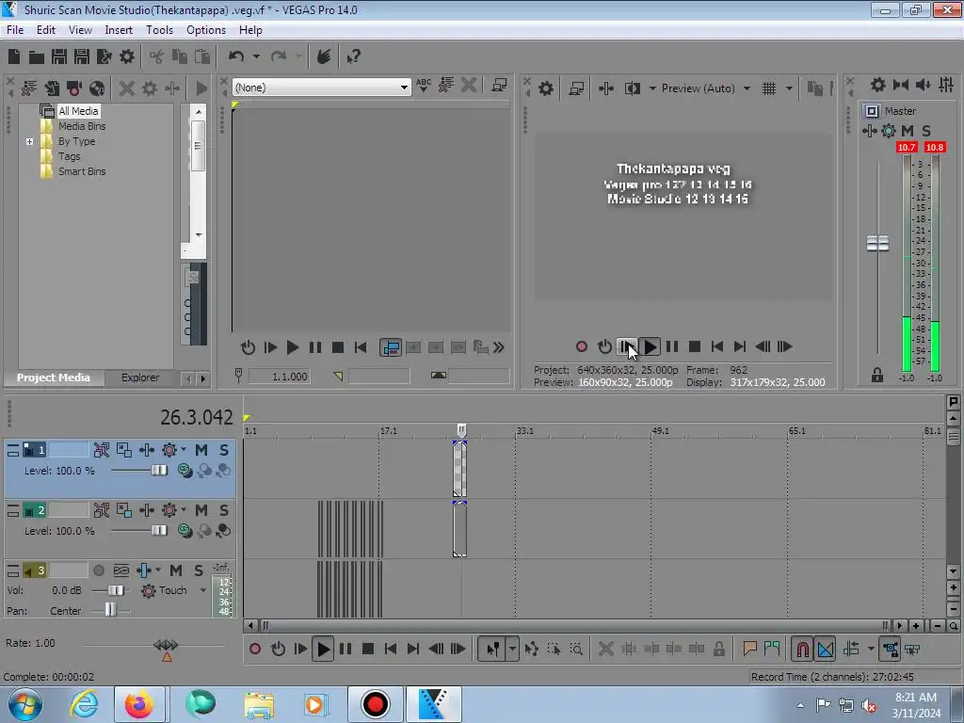Open the File menu

point(15,29)
